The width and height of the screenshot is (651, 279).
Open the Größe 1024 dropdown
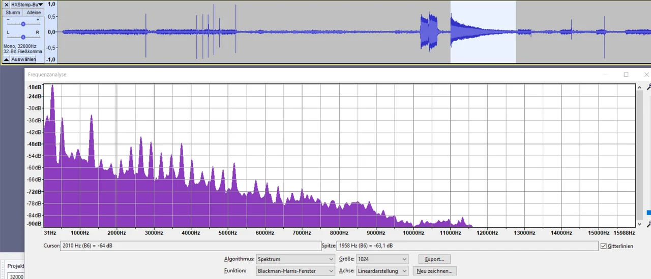coord(382,259)
